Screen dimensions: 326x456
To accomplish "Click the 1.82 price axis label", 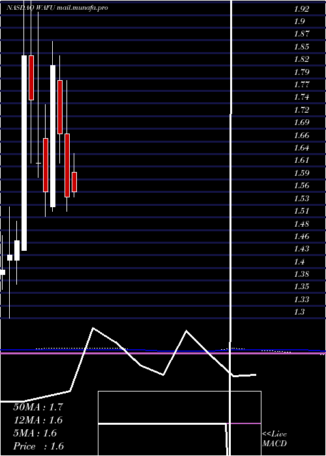I will 301,59.
